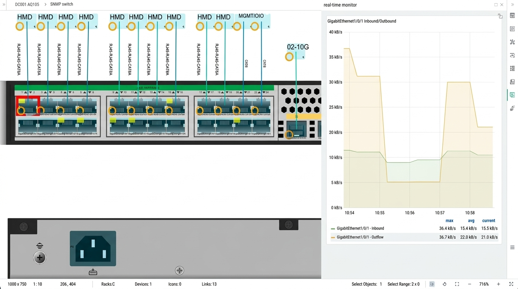Toggle the GigabitEthernet1/0/1 - Inbound legend series
The height and width of the screenshot is (289, 518).
pos(360,228)
